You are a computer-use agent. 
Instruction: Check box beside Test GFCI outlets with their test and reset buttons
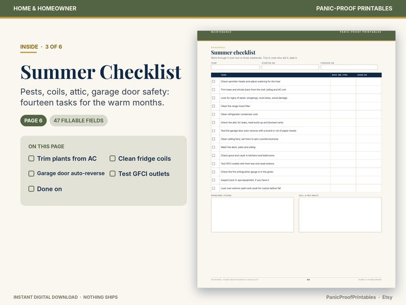point(214,164)
